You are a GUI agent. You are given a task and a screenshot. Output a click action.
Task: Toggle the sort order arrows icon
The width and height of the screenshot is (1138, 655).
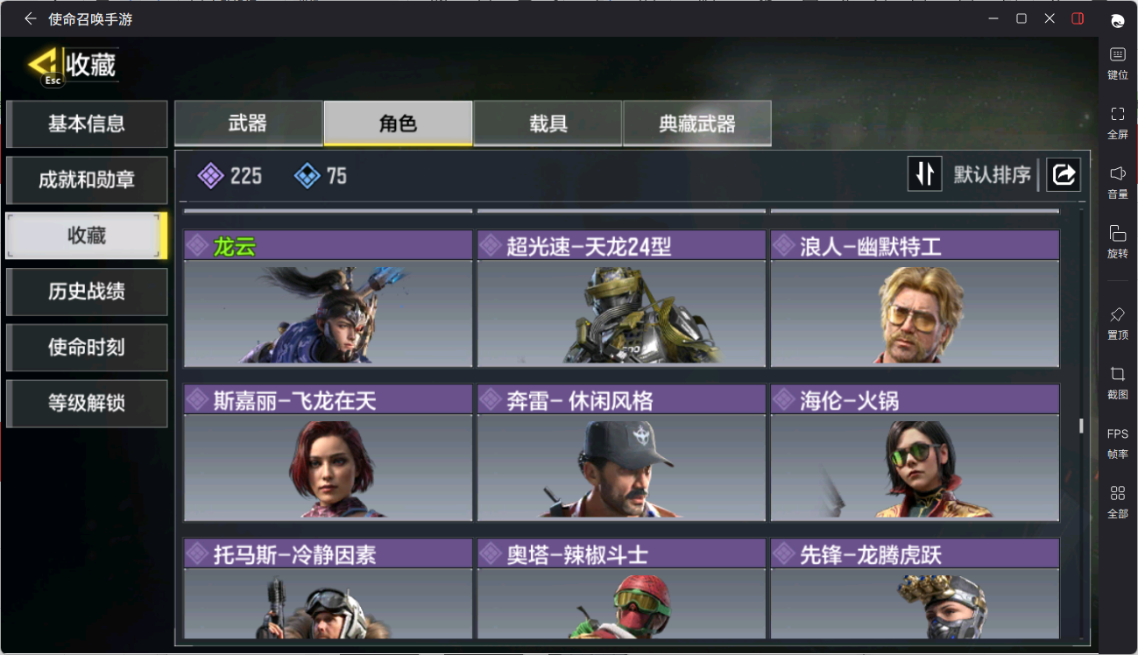click(x=924, y=174)
